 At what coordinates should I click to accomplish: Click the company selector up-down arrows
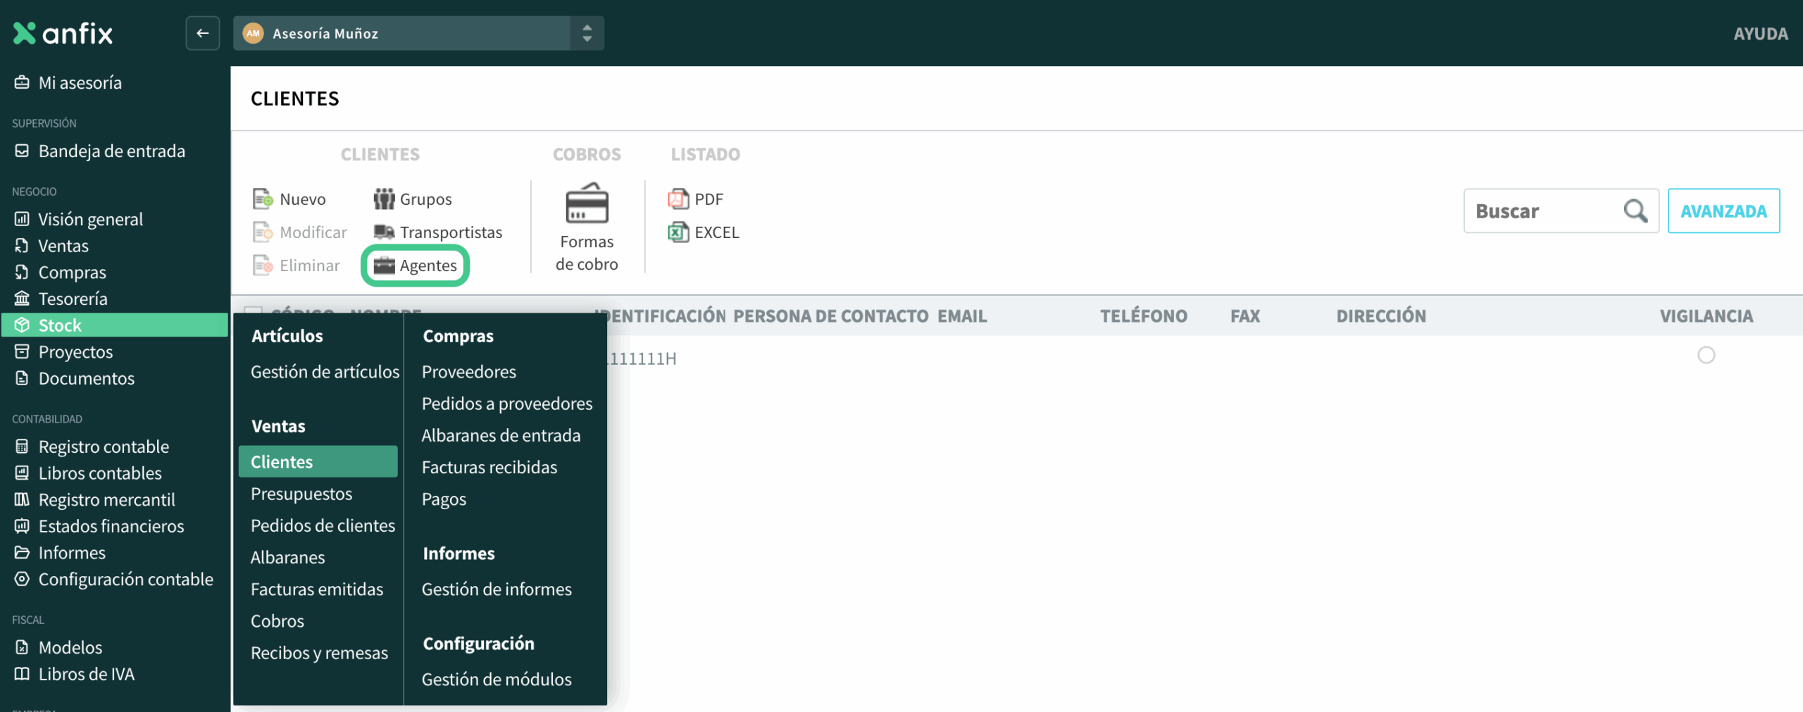coord(587,33)
